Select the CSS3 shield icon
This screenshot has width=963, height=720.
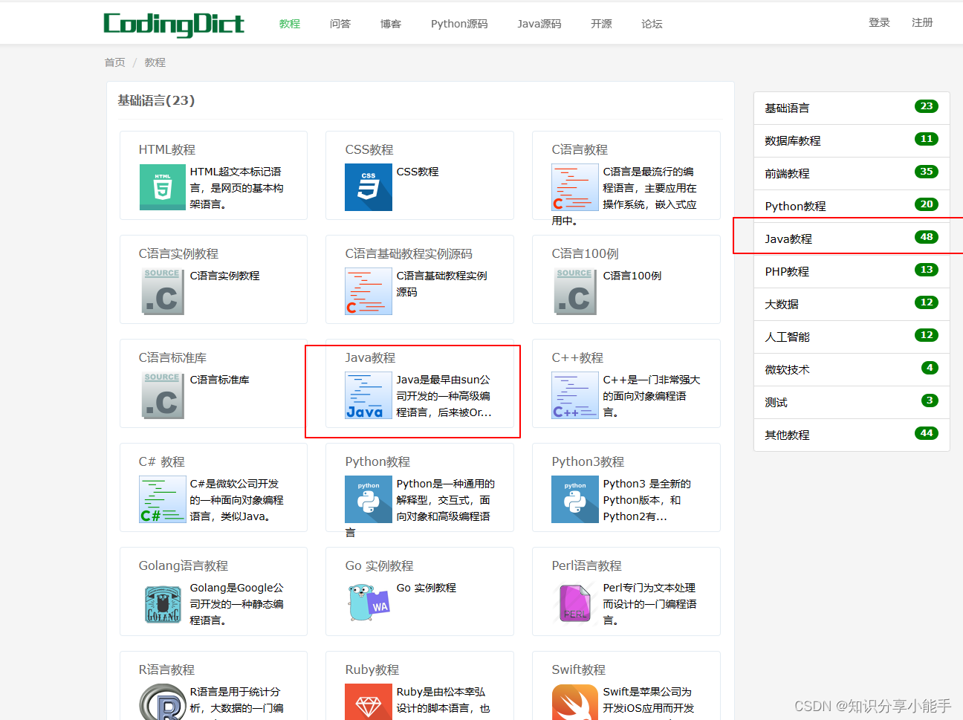pos(369,187)
